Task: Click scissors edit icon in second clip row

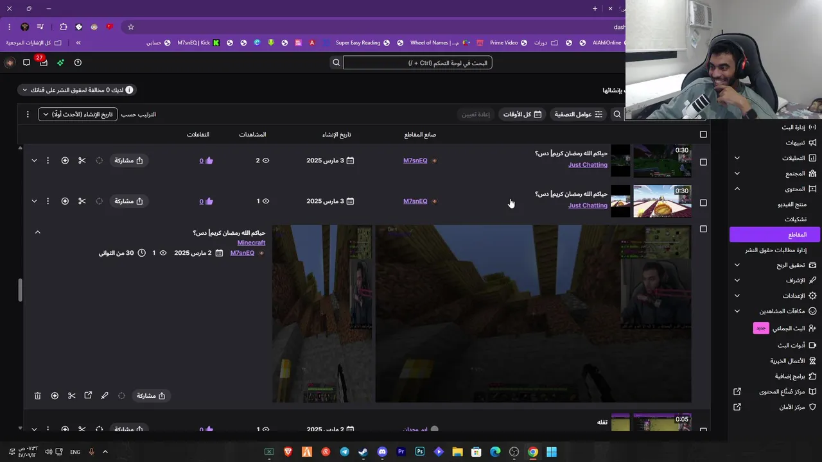Action: point(82,201)
